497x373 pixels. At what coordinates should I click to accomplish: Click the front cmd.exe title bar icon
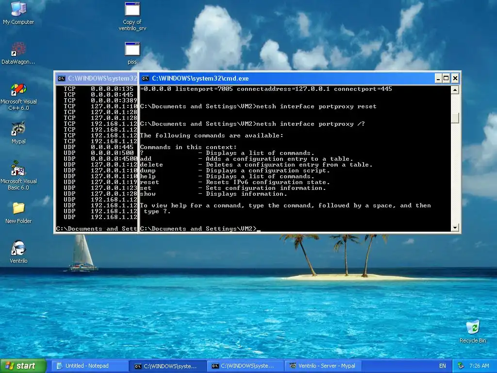[145, 78]
